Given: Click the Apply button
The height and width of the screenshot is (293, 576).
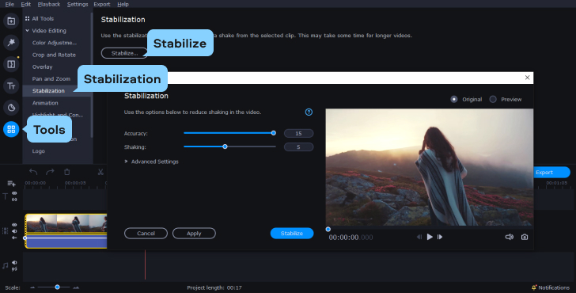Looking at the screenshot, I should click(x=194, y=234).
